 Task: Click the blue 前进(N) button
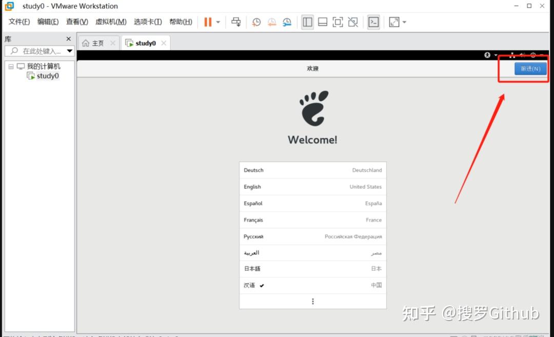tap(530, 69)
